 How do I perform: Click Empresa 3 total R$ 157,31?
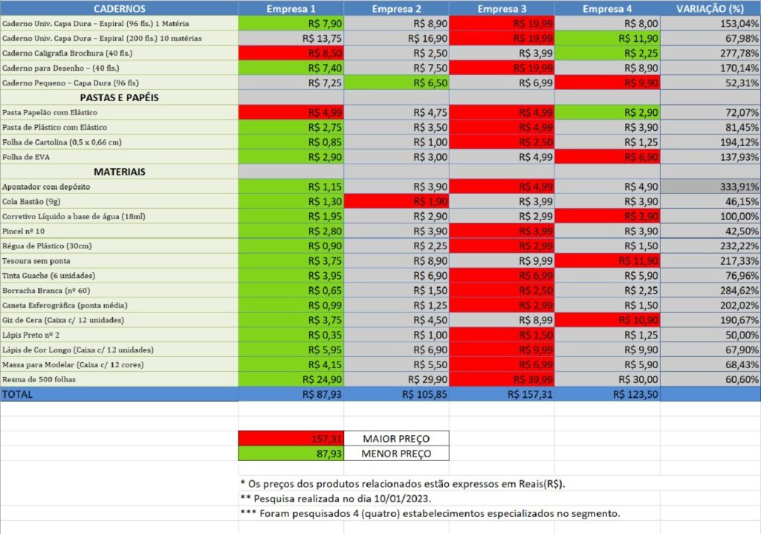click(x=502, y=395)
